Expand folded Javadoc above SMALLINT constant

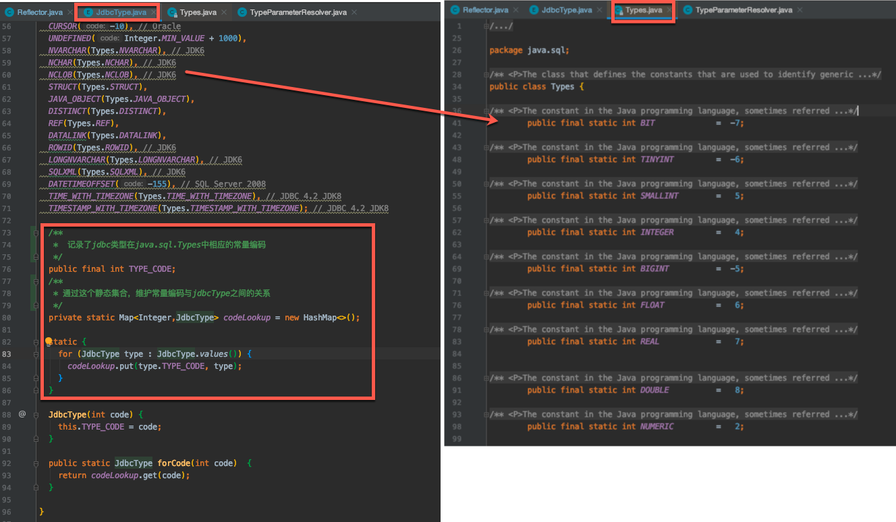tap(486, 183)
